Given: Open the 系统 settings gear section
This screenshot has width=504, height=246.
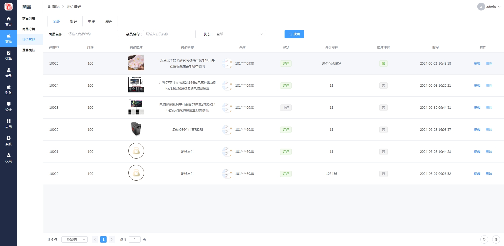Looking at the screenshot, I should click(x=8, y=141).
